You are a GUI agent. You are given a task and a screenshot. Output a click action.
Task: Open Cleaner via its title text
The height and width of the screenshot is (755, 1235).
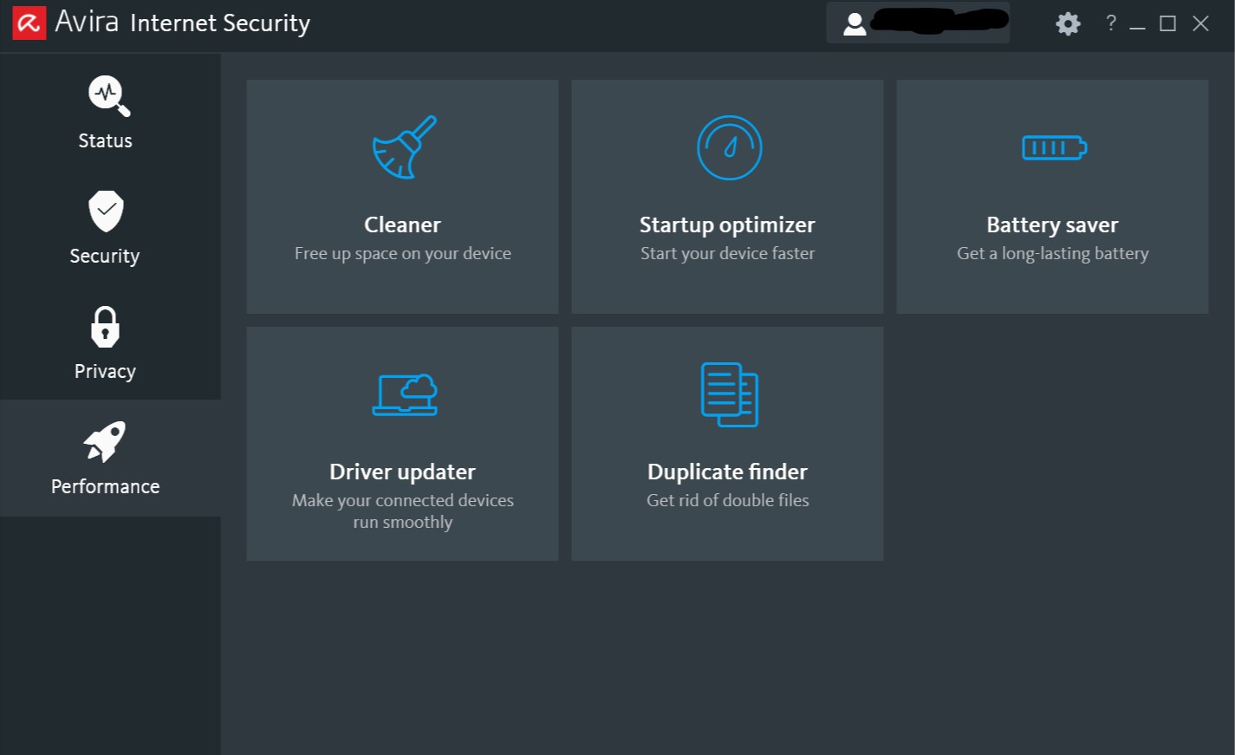402,225
